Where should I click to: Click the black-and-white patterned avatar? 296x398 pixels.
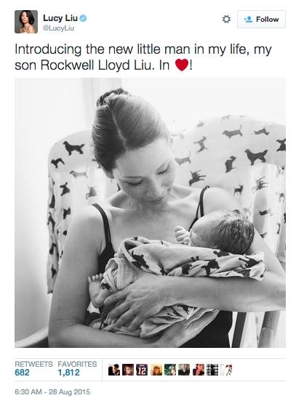point(212,370)
